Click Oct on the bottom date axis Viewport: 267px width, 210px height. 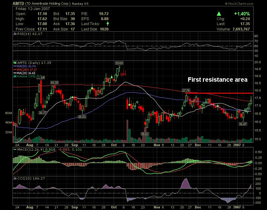point(114,207)
